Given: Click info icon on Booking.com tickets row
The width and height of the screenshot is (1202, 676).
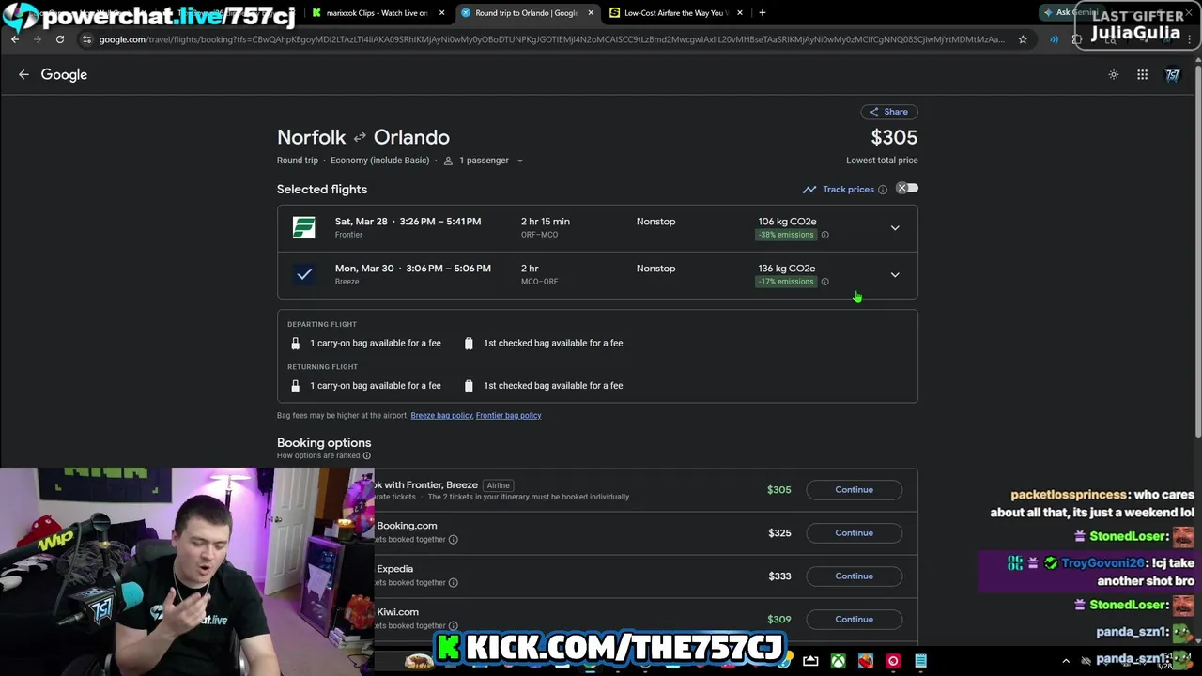Looking at the screenshot, I should tap(453, 539).
